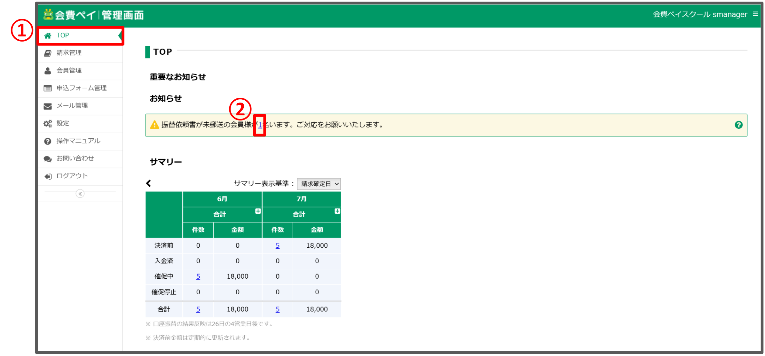Viewport: 765px width, 356px height.
Task: Open 申込フォーム管理 form icon
Action: click(x=48, y=88)
